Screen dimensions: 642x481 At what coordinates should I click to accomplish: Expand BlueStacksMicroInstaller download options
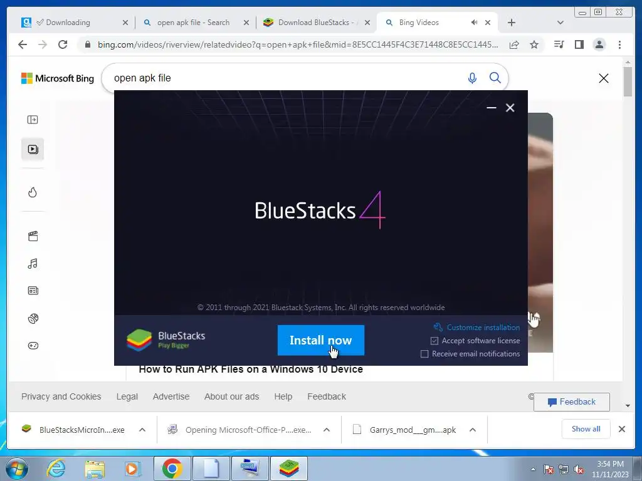[x=142, y=430]
